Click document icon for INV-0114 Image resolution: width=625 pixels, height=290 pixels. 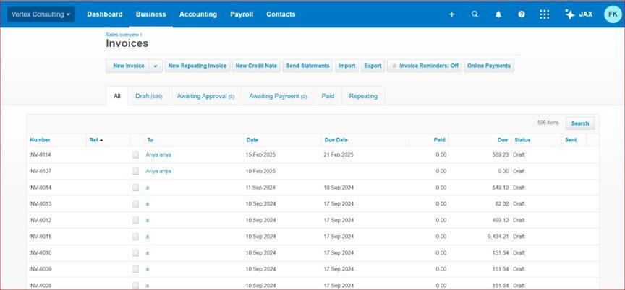tap(135, 155)
